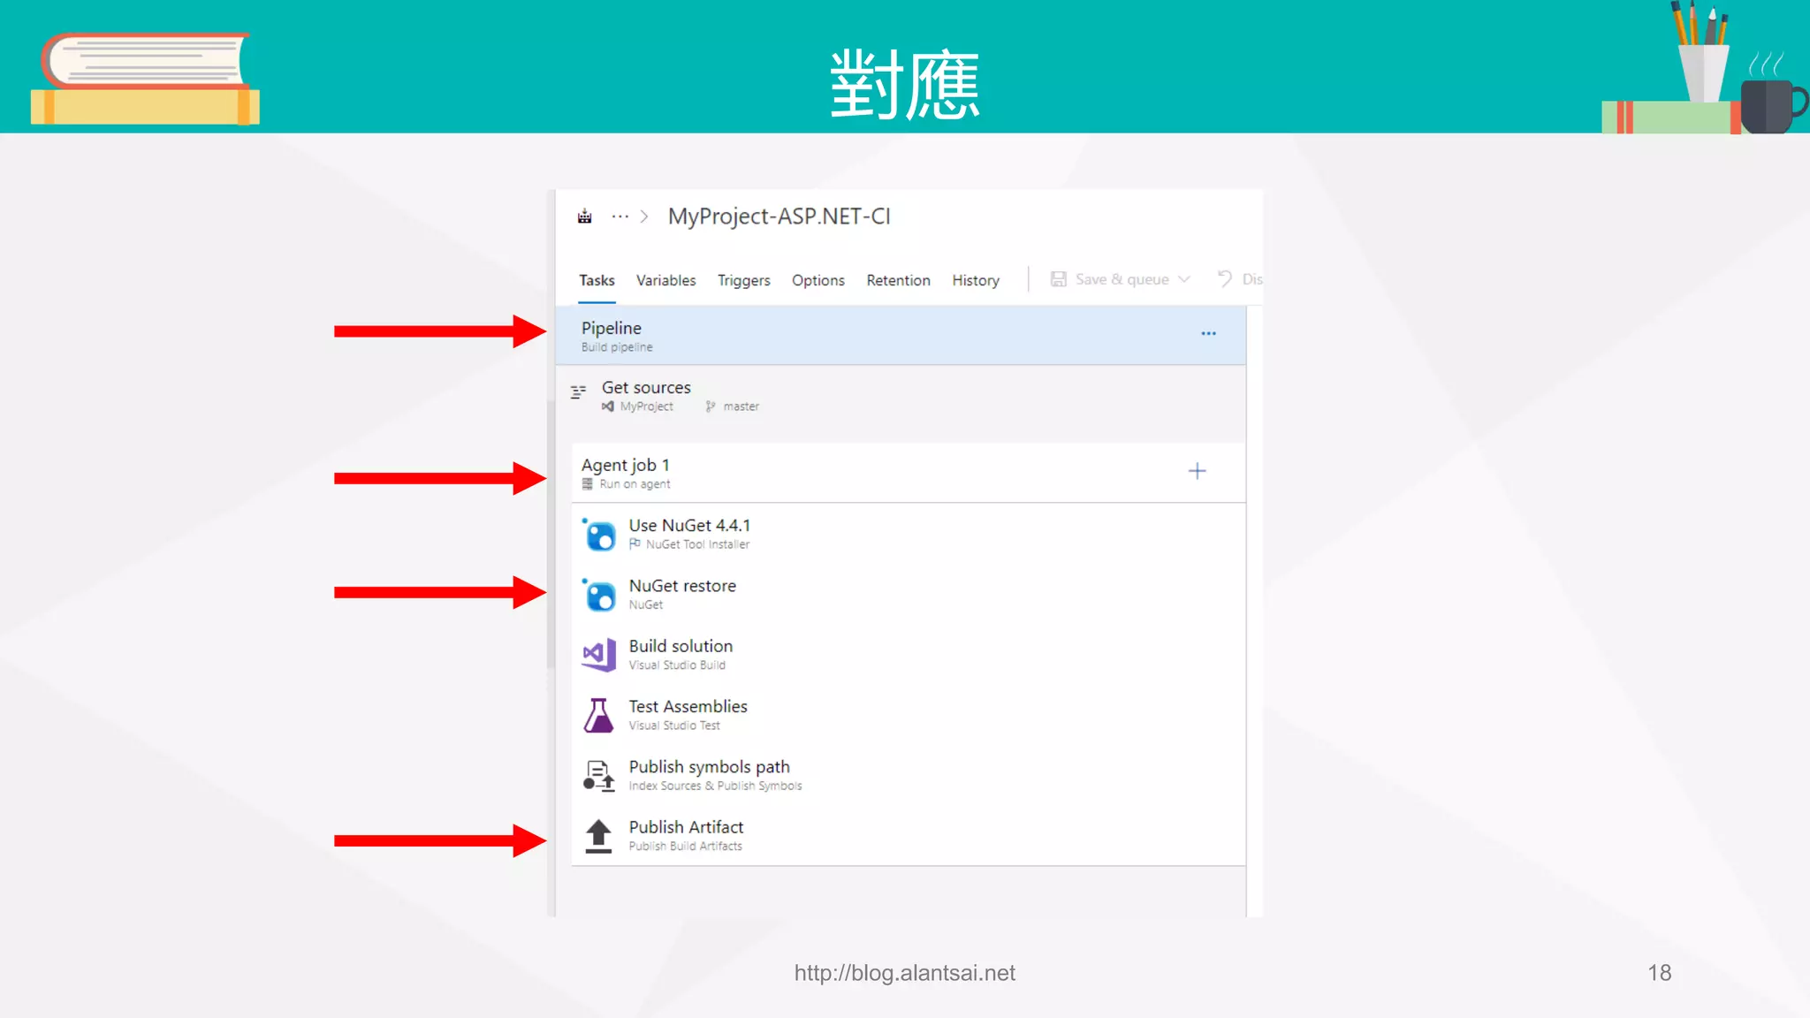Open the Pipeline more options ellipsis

pos(1208,334)
